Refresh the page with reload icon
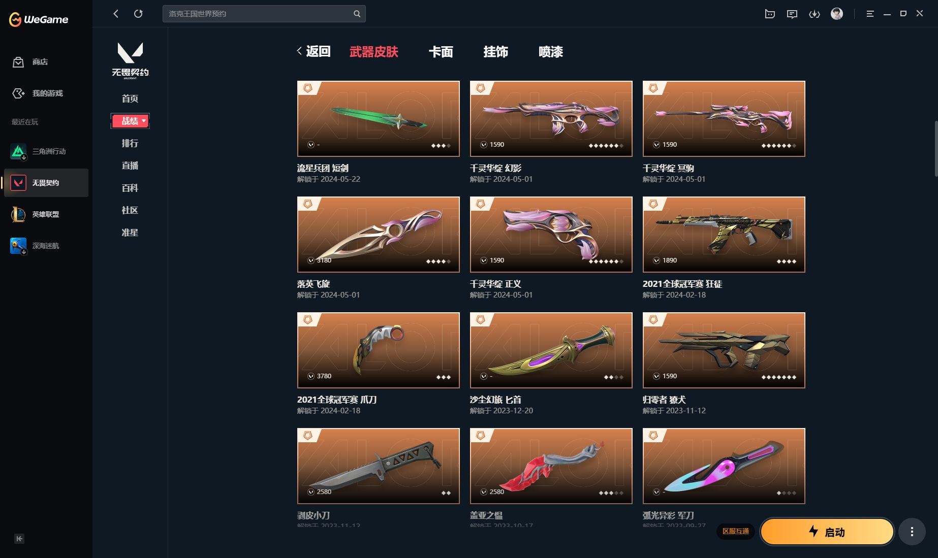 coord(138,14)
